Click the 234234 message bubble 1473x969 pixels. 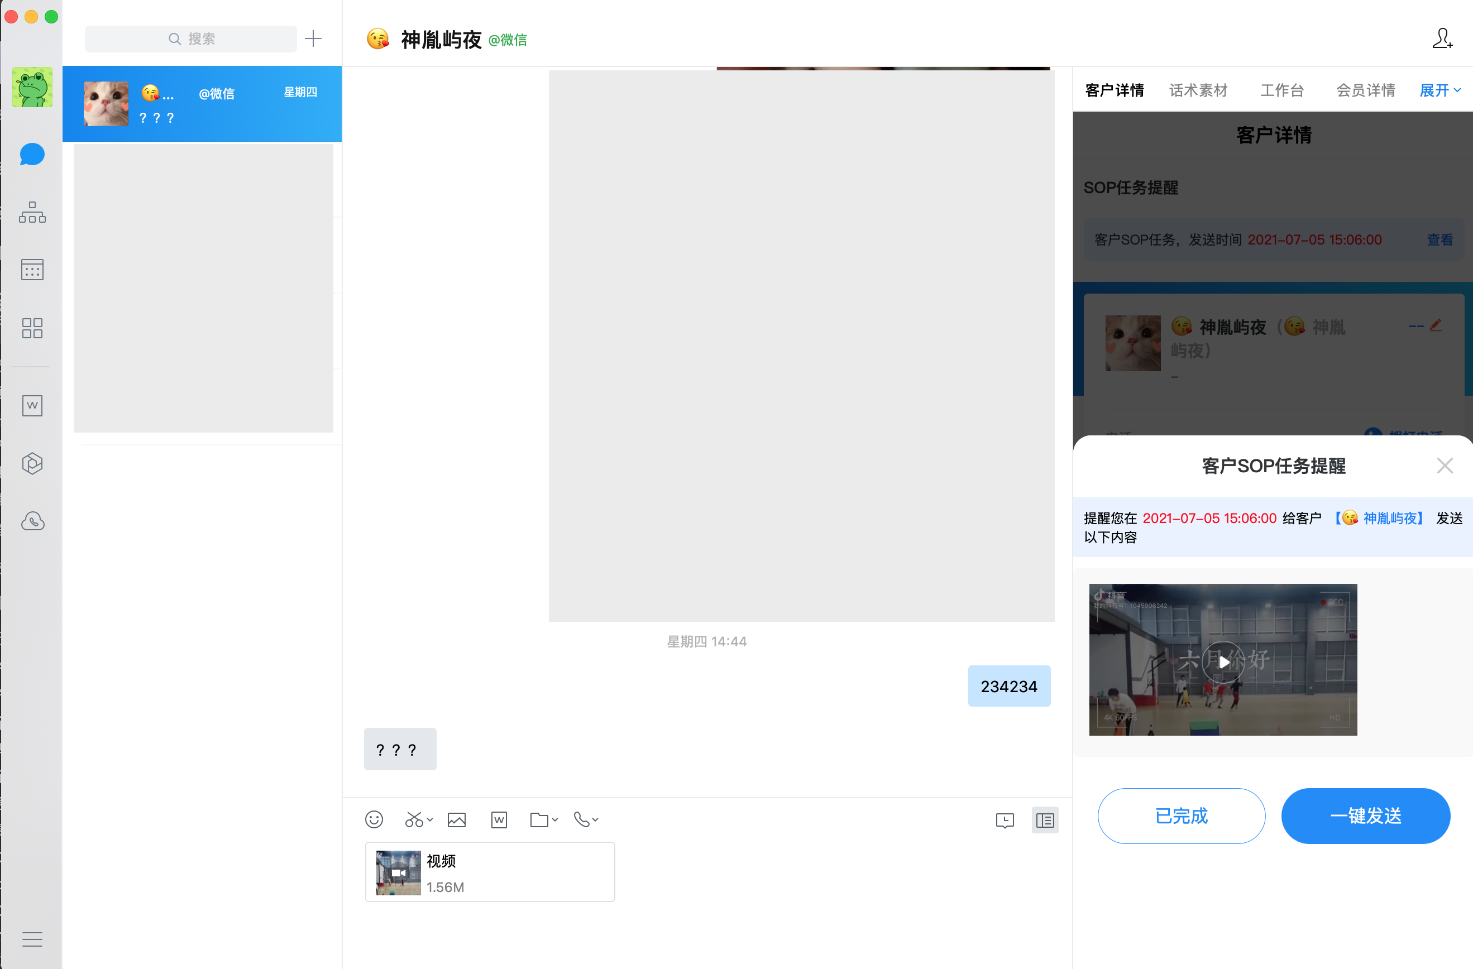[x=1009, y=685]
